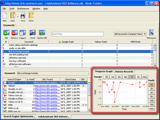Open the File menu
The height and width of the screenshot is (120, 160).
click(4, 9)
